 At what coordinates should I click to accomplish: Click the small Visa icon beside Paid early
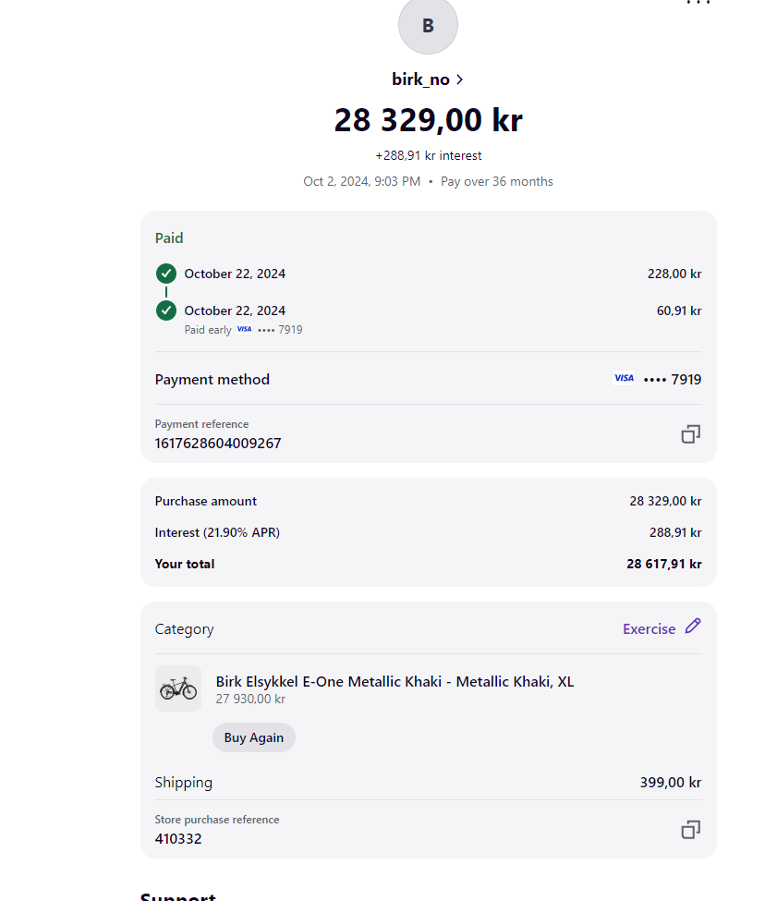coord(244,329)
